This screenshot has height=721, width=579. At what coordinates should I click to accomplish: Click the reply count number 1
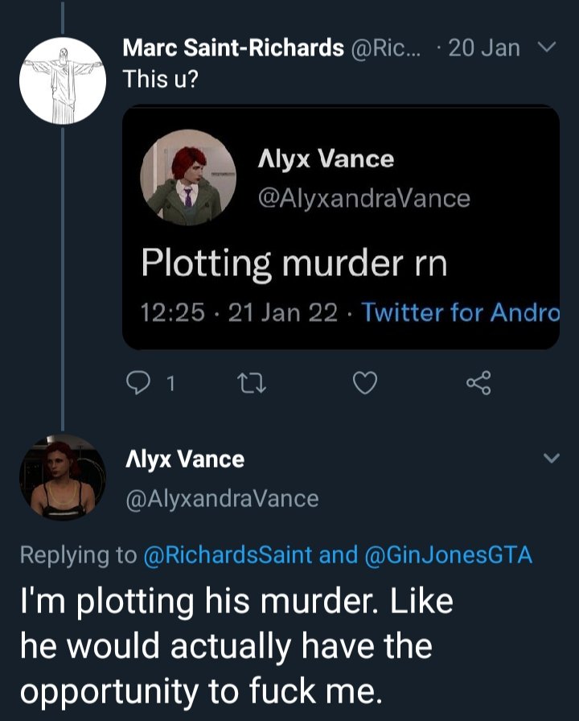tap(170, 385)
